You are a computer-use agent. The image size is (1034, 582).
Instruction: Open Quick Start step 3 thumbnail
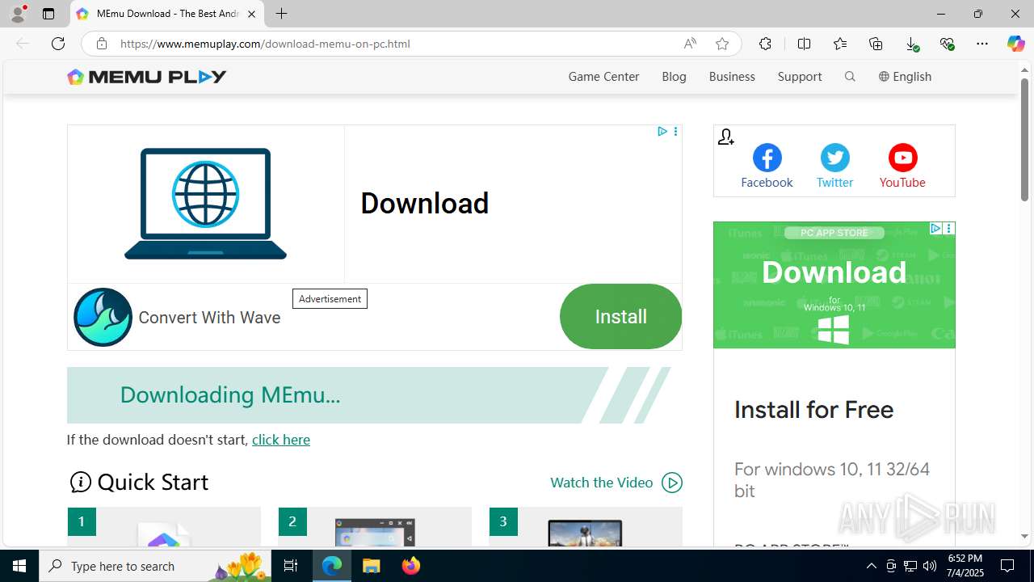pos(586,526)
